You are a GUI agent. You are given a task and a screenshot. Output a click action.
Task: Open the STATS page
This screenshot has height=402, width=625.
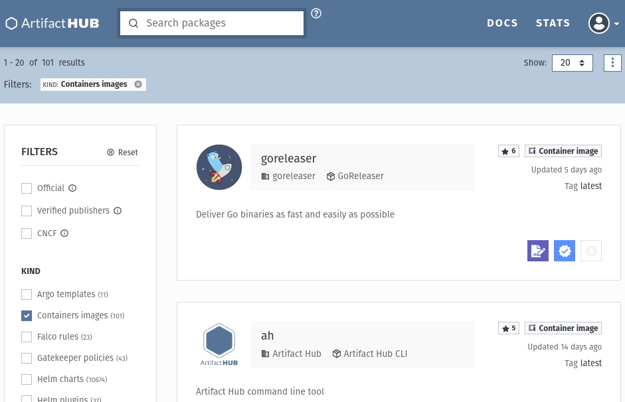[x=553, y=23]
